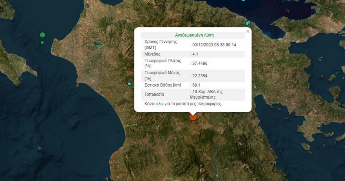
Task: Click the location text mentioning Μεγαλόπολης
Action: point(207,95)
